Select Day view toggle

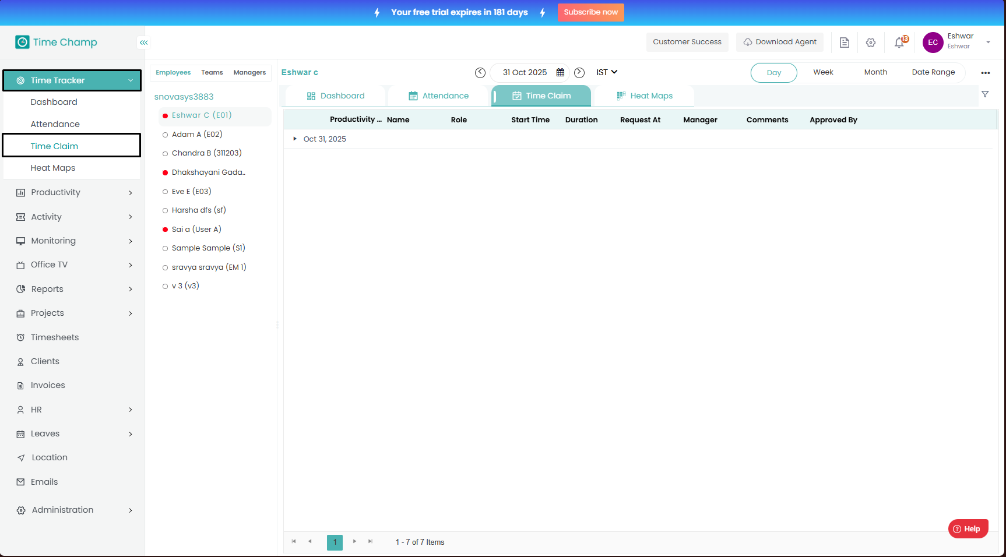774,73
